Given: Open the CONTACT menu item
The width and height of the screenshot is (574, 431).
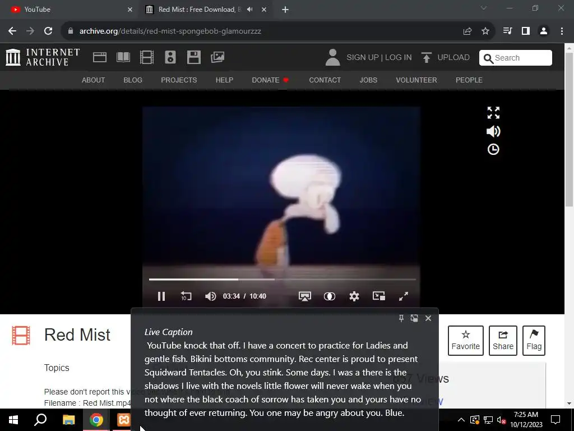Looking at the screenshot, I should click(325, 80).
